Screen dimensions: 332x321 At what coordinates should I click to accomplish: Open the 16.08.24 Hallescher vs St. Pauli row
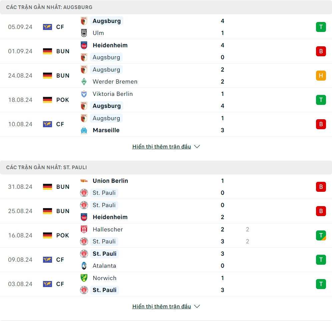coord(166,235)
